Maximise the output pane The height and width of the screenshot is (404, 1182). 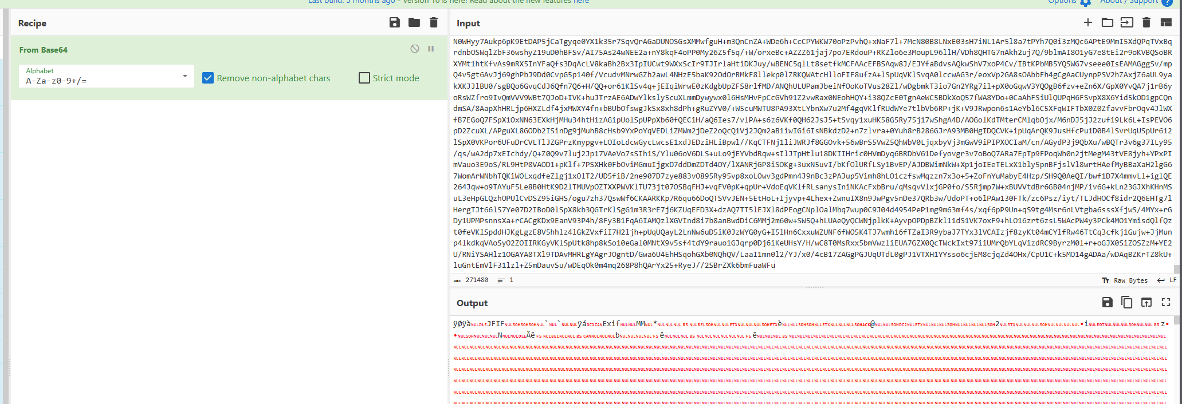tap(1166, 302)
